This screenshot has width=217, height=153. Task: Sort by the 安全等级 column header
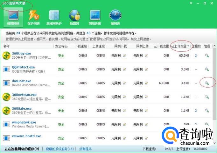point(61,46)
